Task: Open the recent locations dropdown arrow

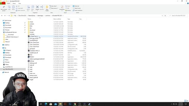Action: [7, 16]
